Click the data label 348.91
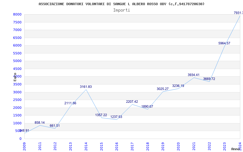This screenshot has height=152, width=243. (24, 131)
